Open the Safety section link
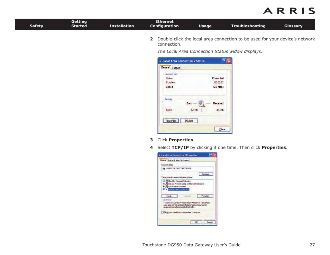 click(36, 26)
